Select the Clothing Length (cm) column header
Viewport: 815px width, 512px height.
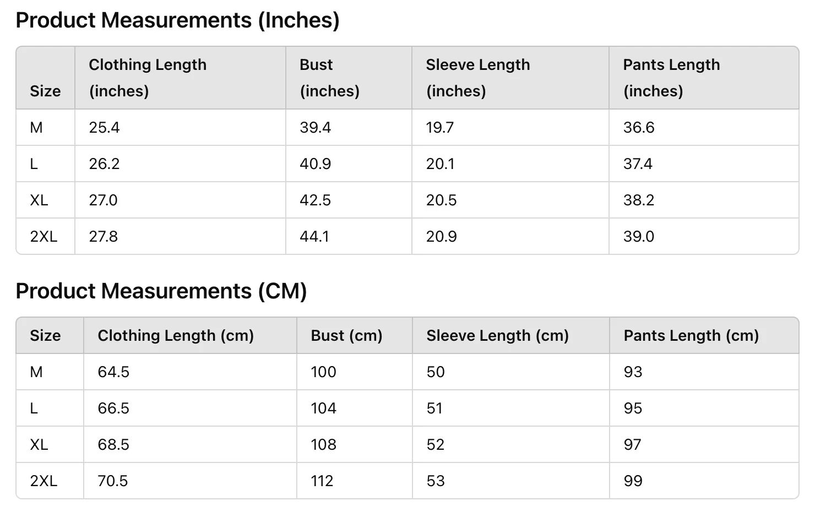176,335
